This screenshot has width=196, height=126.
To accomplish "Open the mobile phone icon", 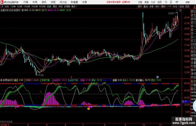I will pyautogui.click(x=171, y=2).
